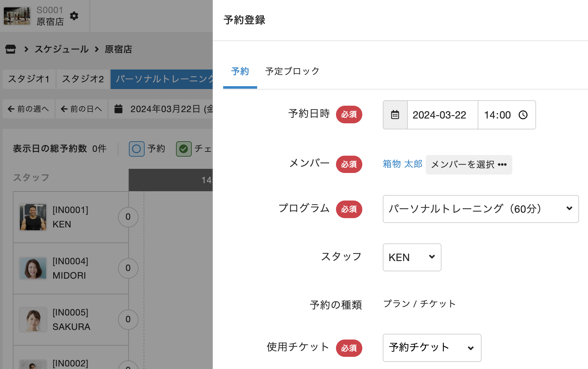Switch to the 予定ブロック tab

[292, 71]
